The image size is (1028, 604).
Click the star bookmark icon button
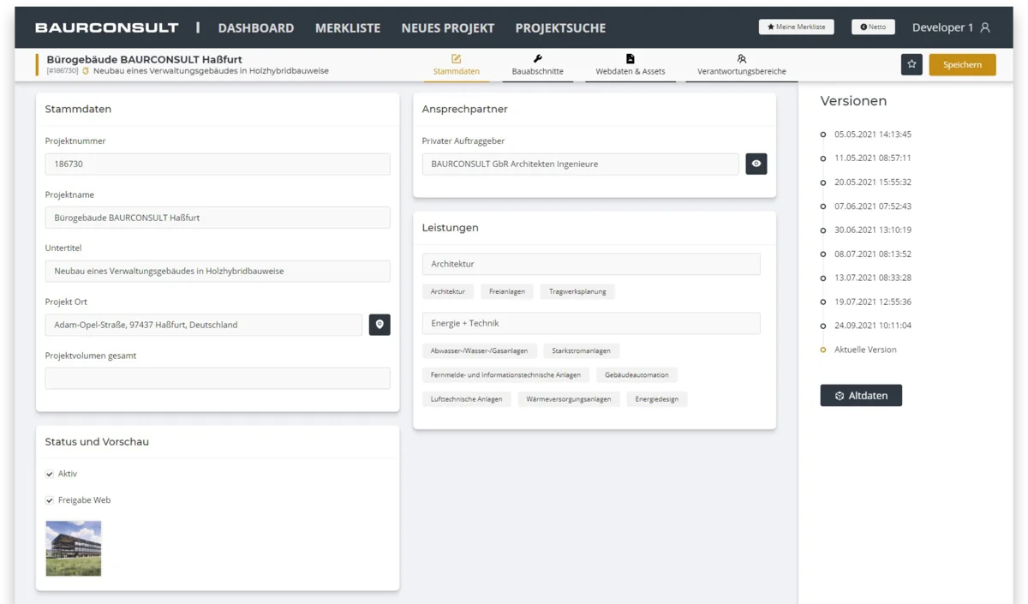tap(911, 64)
